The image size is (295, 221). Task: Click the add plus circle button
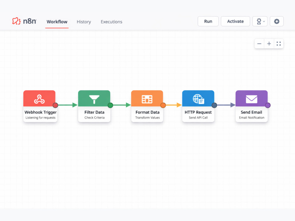pos(277,21)
